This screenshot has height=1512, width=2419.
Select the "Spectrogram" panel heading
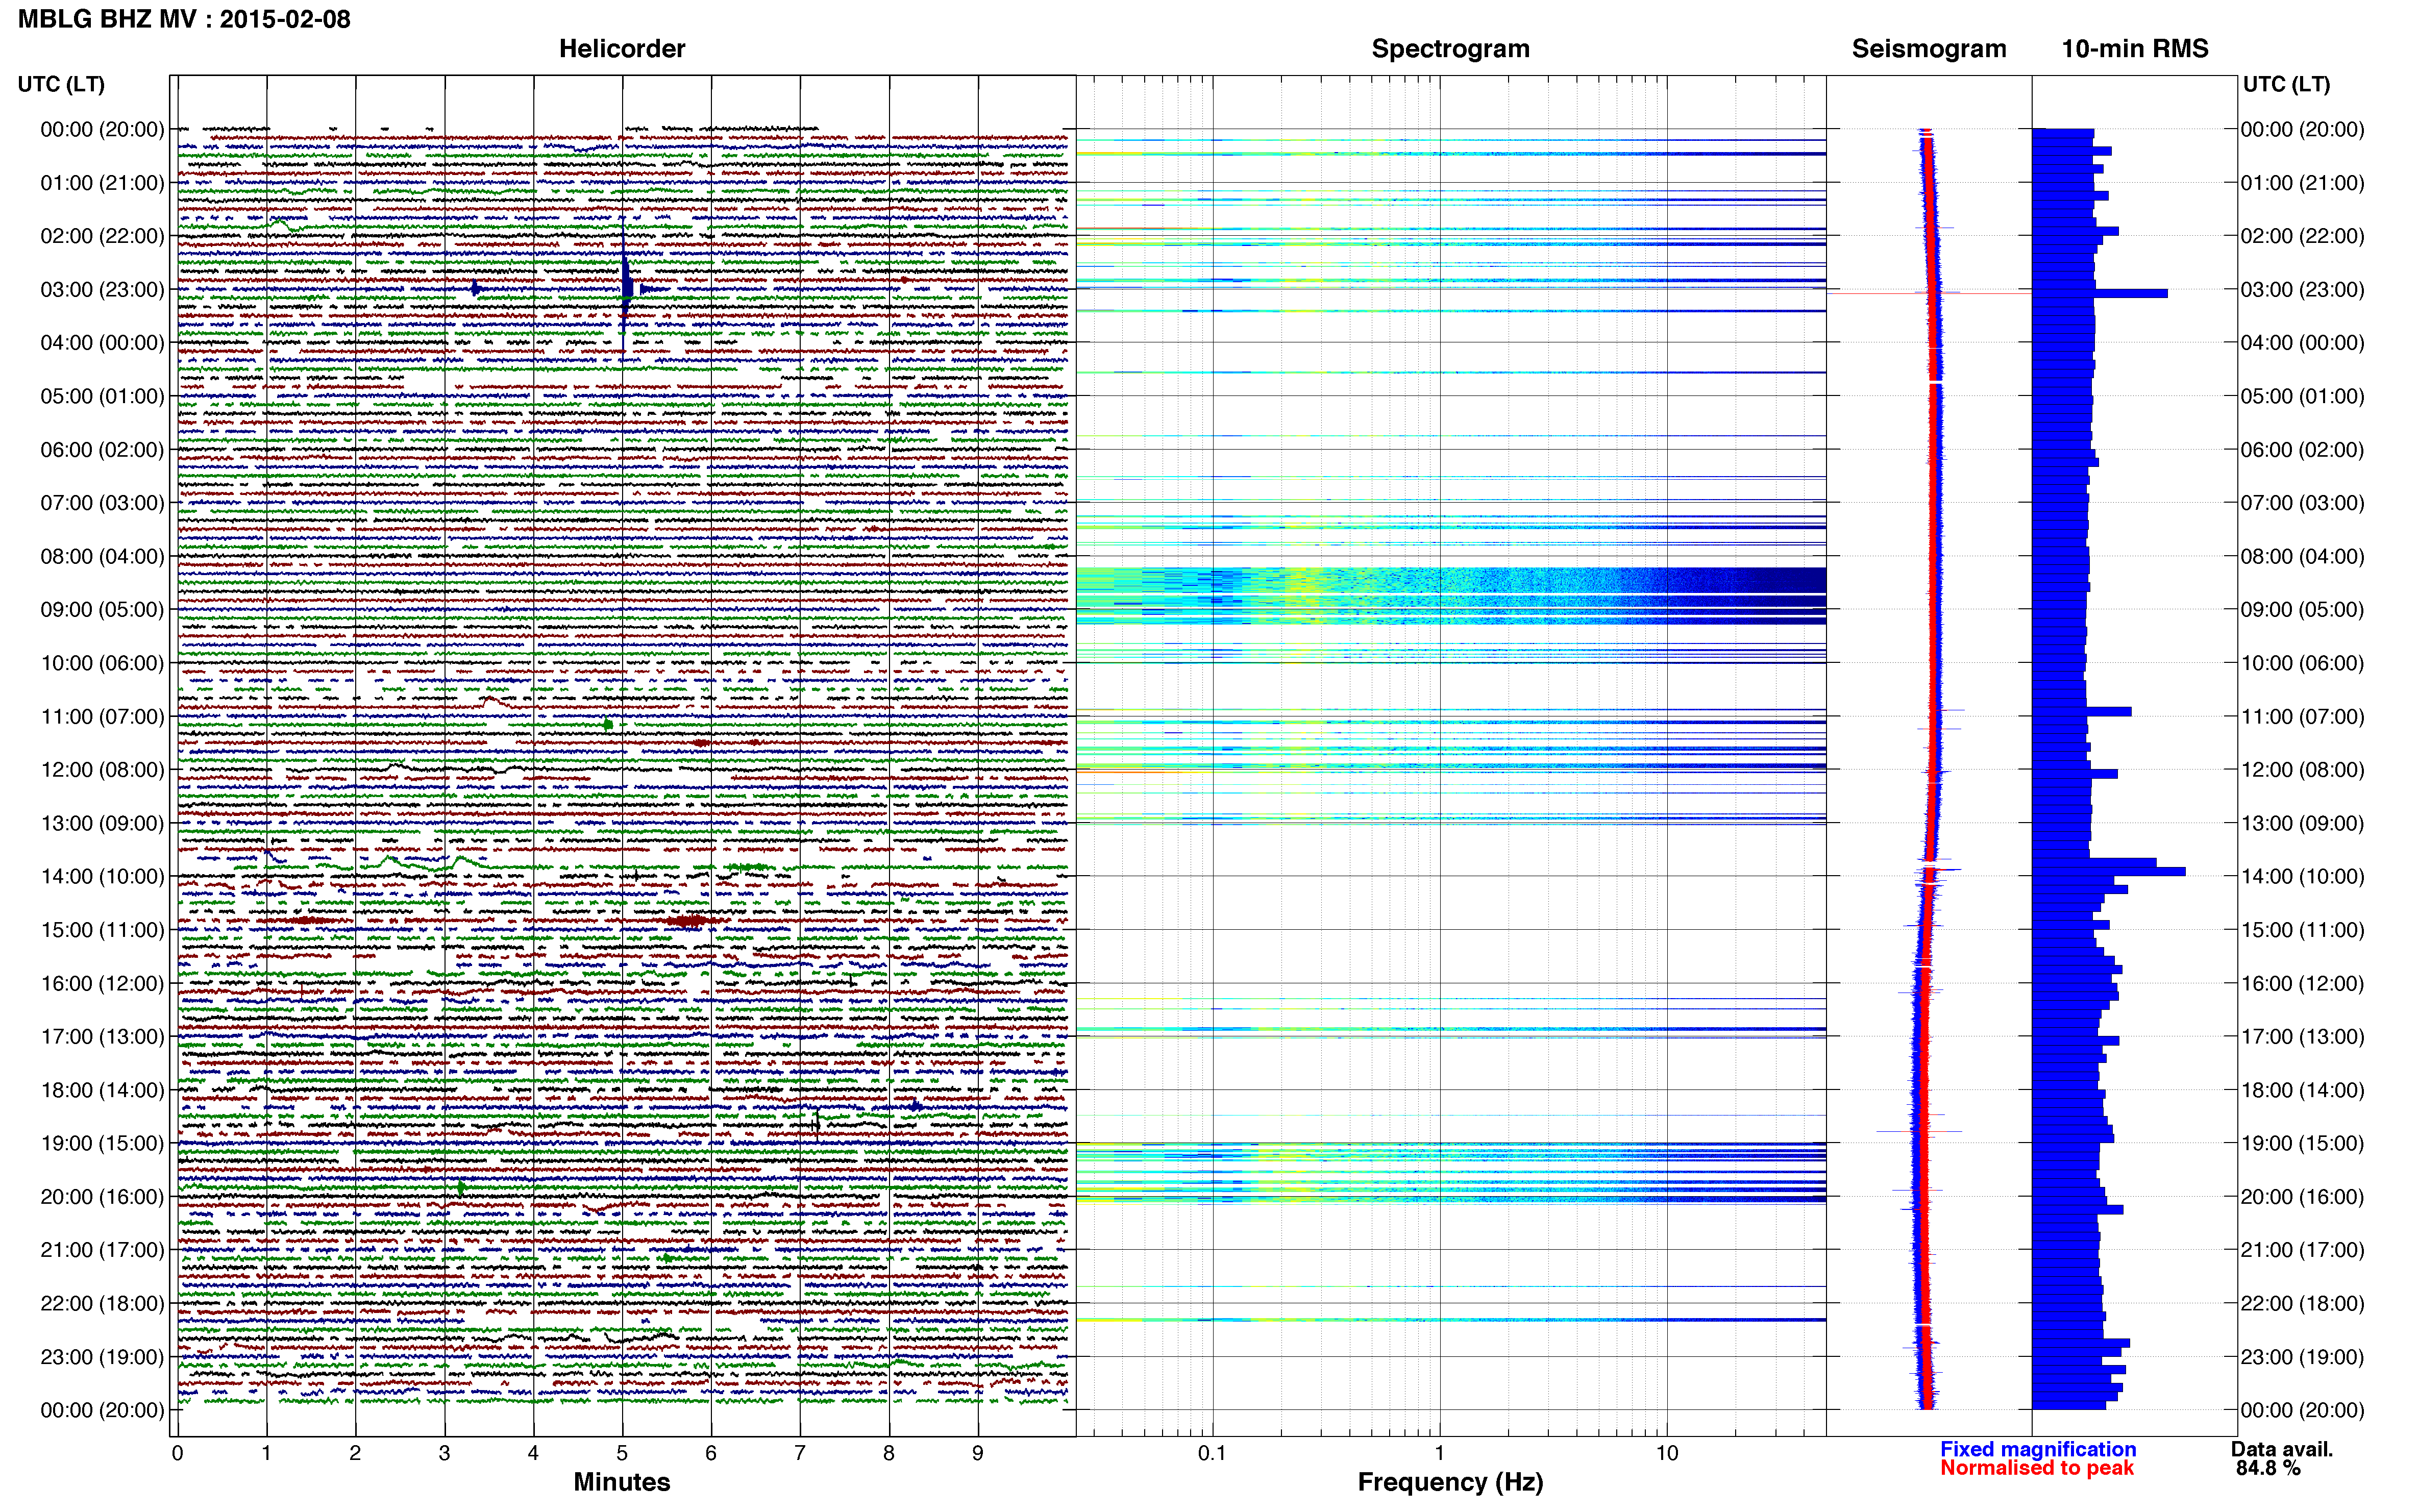[x=1450, y=48]
